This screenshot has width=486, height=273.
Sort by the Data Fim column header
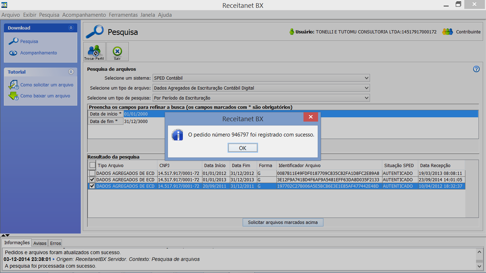pos(243,165)
